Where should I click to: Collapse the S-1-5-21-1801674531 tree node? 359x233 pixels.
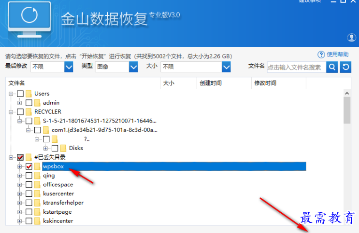coord(19,121)
